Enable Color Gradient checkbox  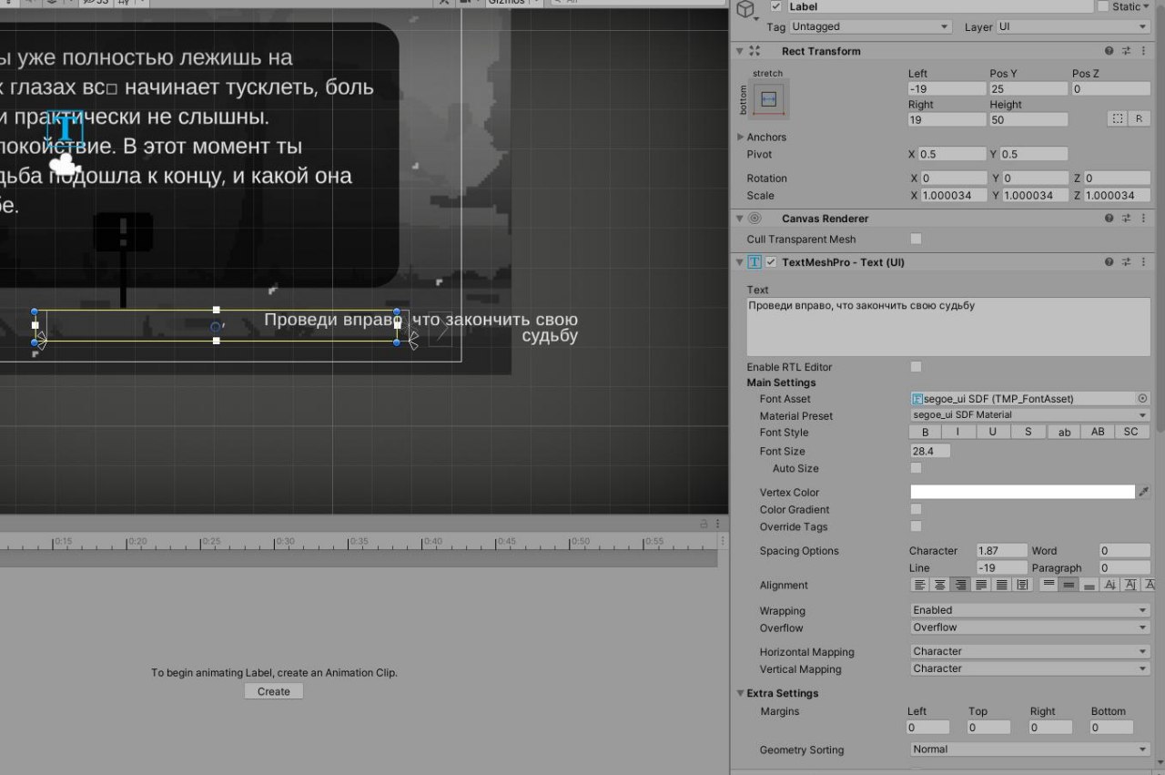click(x=916, y=509)
